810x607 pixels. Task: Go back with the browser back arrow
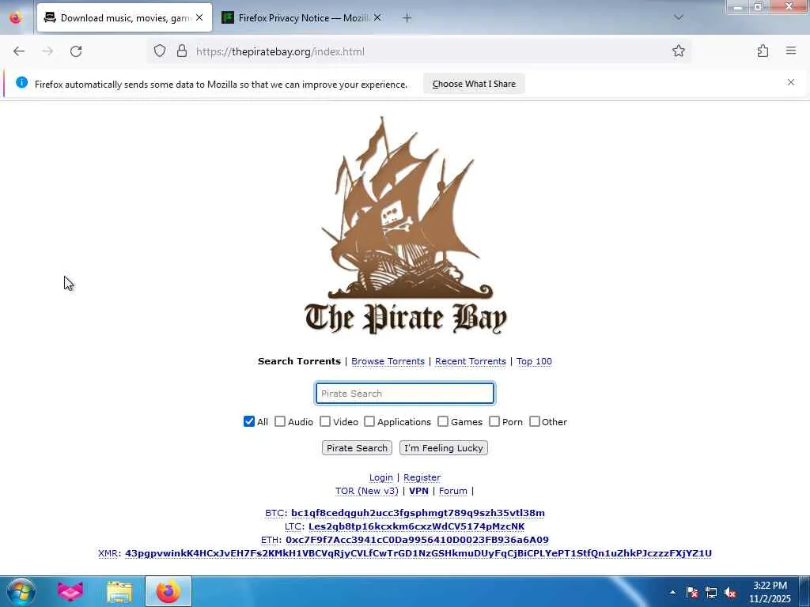click(x=19, y=51)
